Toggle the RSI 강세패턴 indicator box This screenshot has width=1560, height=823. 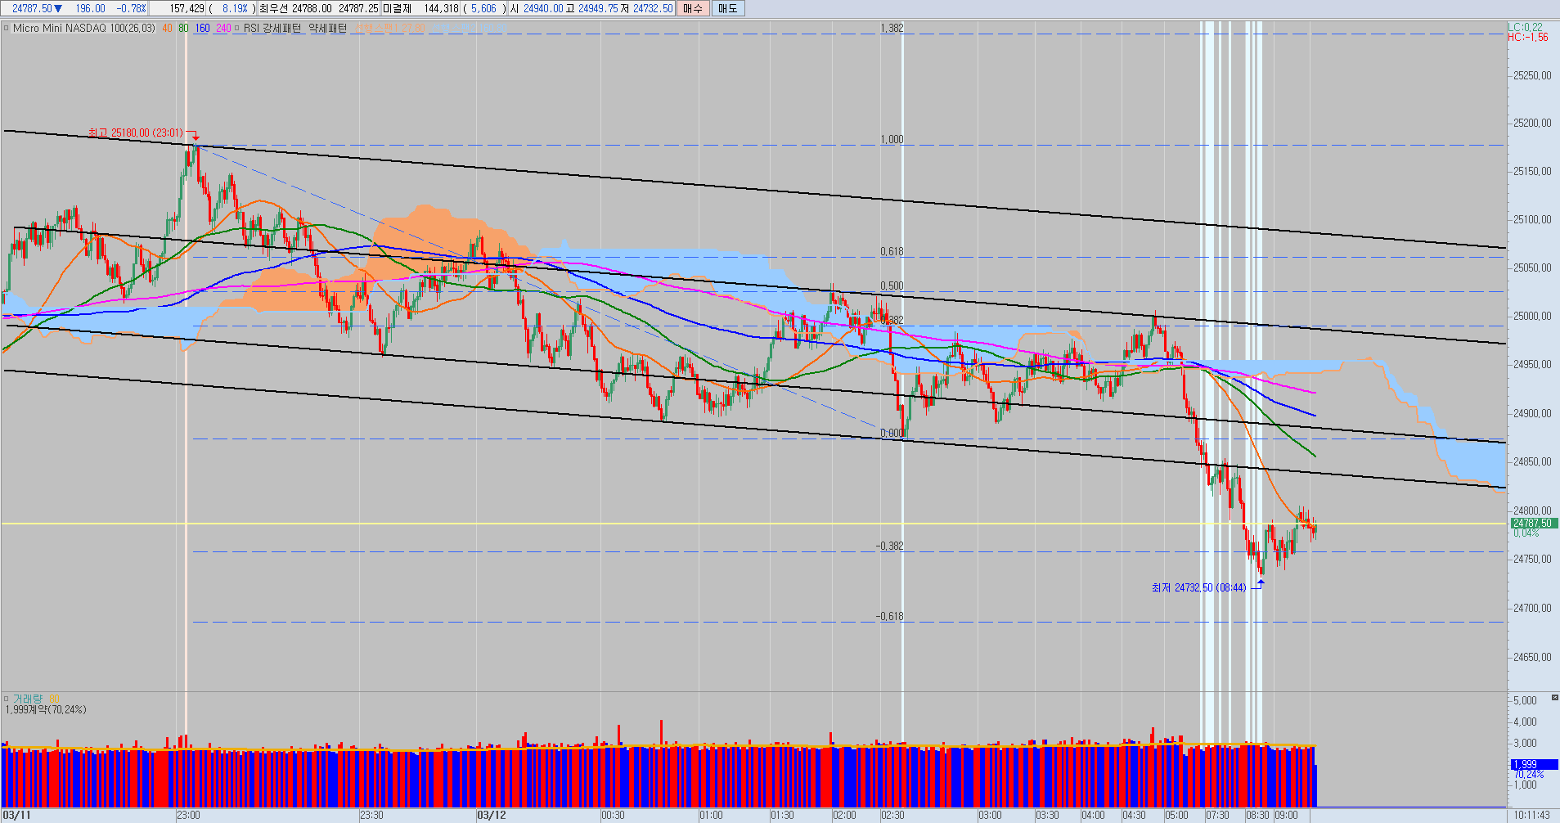pos(237,28)
